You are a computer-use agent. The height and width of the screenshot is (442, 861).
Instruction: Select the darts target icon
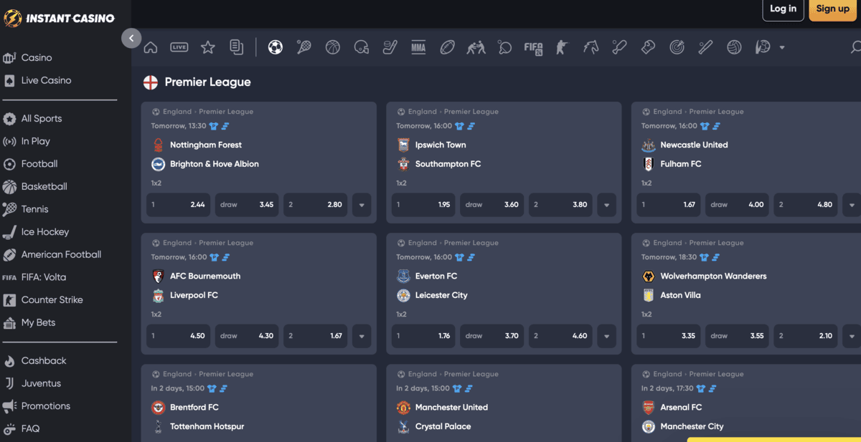coord(677,47)
